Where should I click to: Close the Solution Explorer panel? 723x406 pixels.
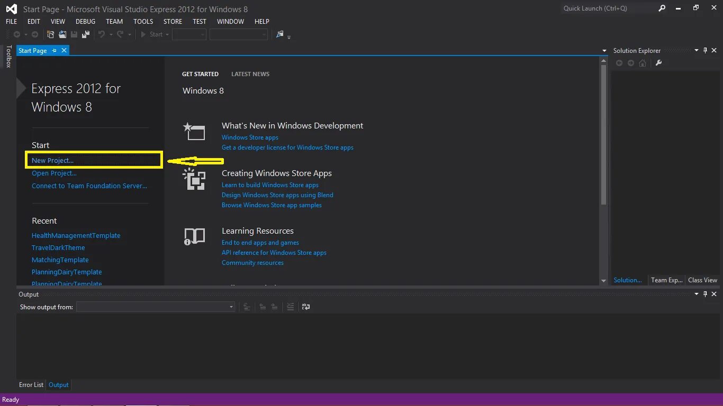(x=715, y=50)
